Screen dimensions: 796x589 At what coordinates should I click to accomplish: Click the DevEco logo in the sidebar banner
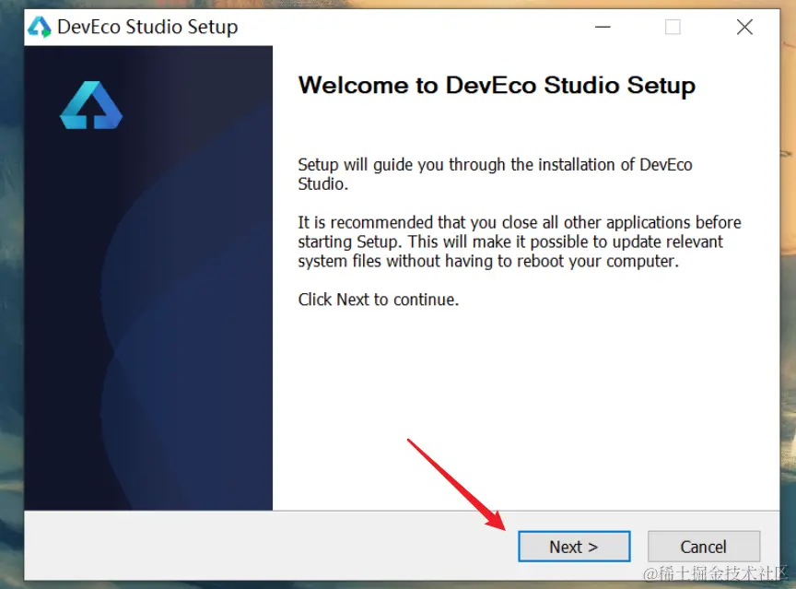pyautogui.click(x=91, y=105)
